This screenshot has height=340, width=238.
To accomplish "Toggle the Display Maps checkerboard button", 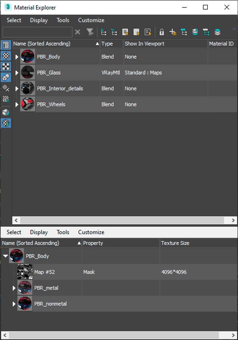I will click(6, 66).
